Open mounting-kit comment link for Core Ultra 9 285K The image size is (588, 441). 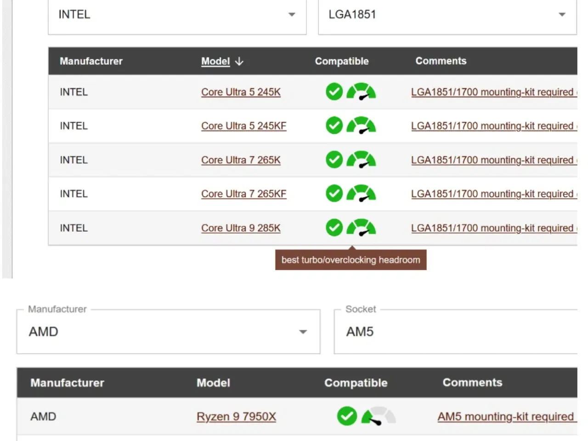click(494, 228)
